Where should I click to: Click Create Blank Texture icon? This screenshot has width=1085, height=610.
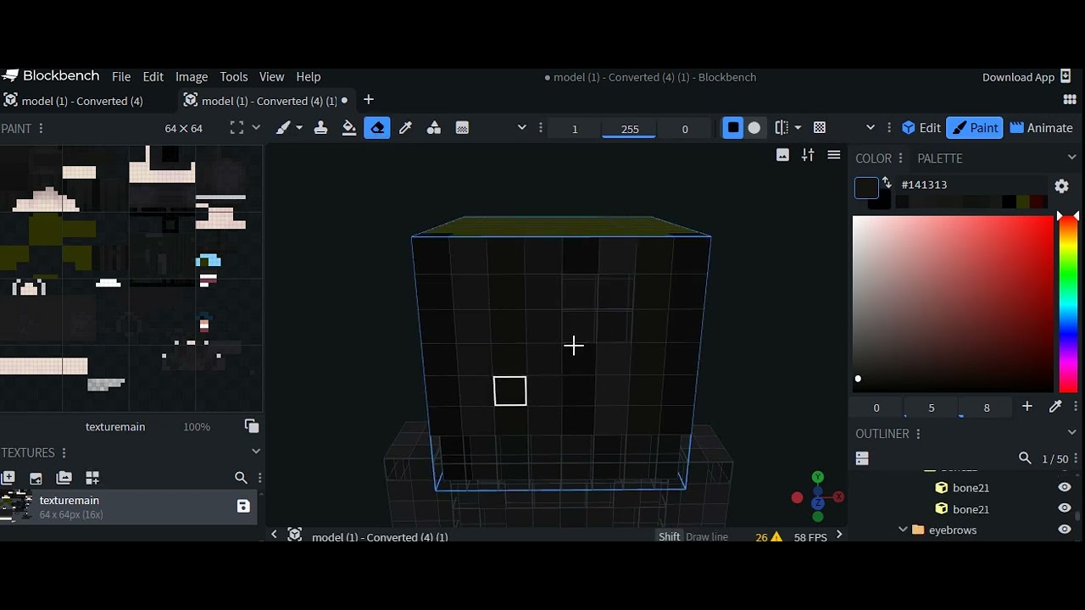[8, 478]
